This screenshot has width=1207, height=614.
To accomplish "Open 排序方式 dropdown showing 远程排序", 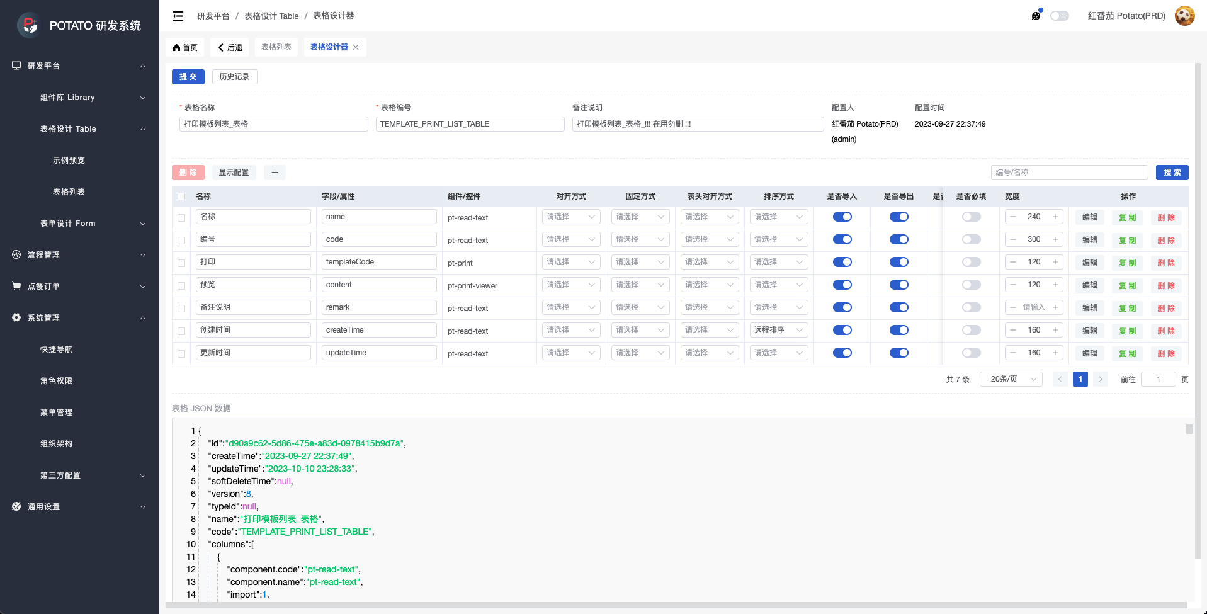I will 779,330.
